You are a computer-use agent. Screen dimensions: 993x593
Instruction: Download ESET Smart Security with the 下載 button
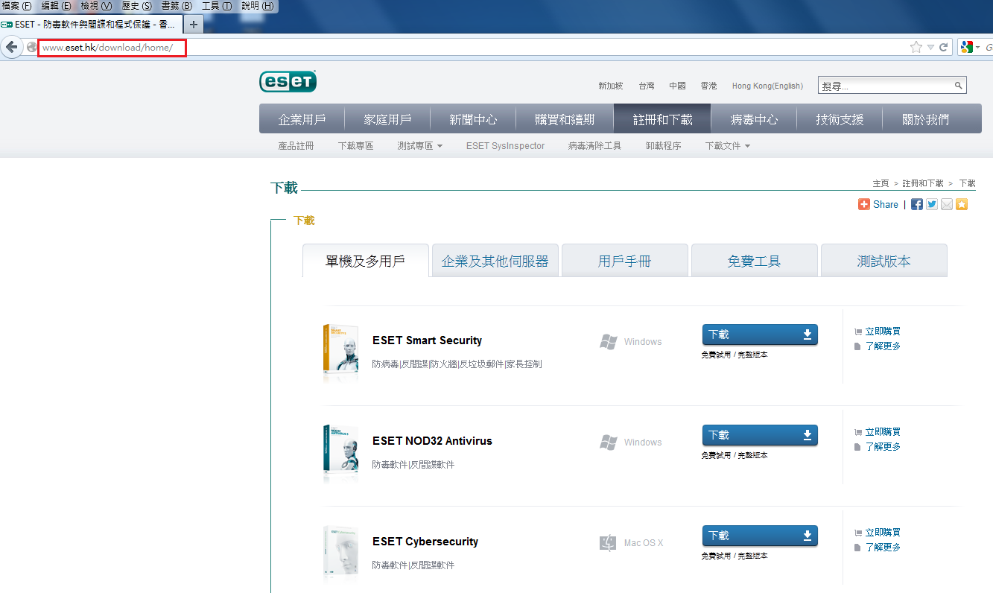pos(759,335)
